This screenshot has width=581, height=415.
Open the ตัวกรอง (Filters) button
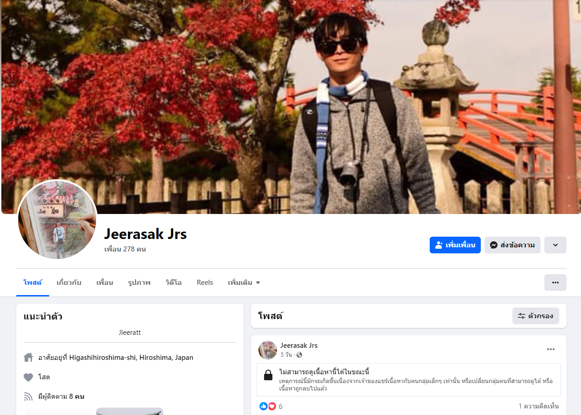point(536,316)
